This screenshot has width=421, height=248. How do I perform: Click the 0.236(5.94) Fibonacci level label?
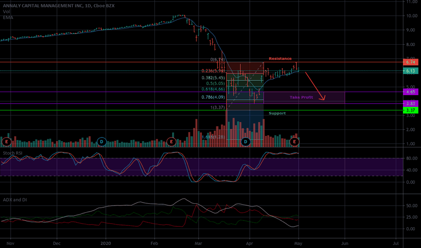tap(213, 71)
